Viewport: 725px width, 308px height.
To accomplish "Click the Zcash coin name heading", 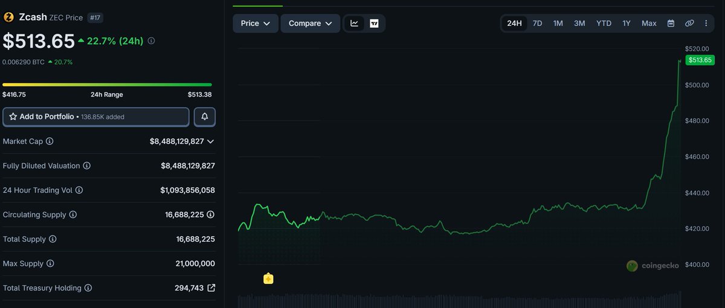I will coord(33,18).
